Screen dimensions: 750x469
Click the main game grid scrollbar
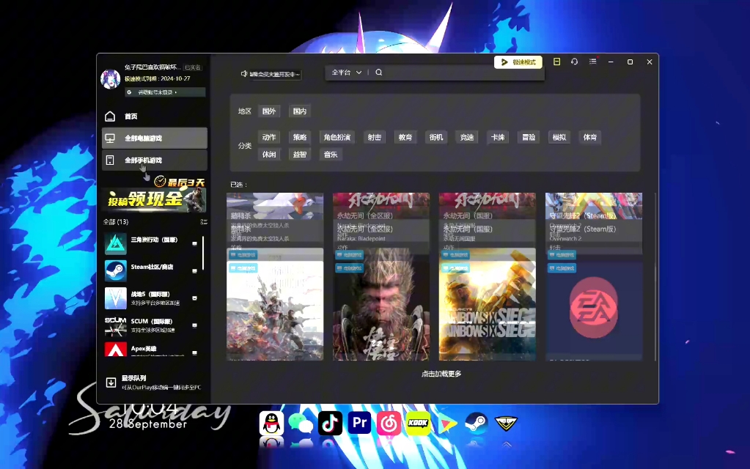click(655, 276)
